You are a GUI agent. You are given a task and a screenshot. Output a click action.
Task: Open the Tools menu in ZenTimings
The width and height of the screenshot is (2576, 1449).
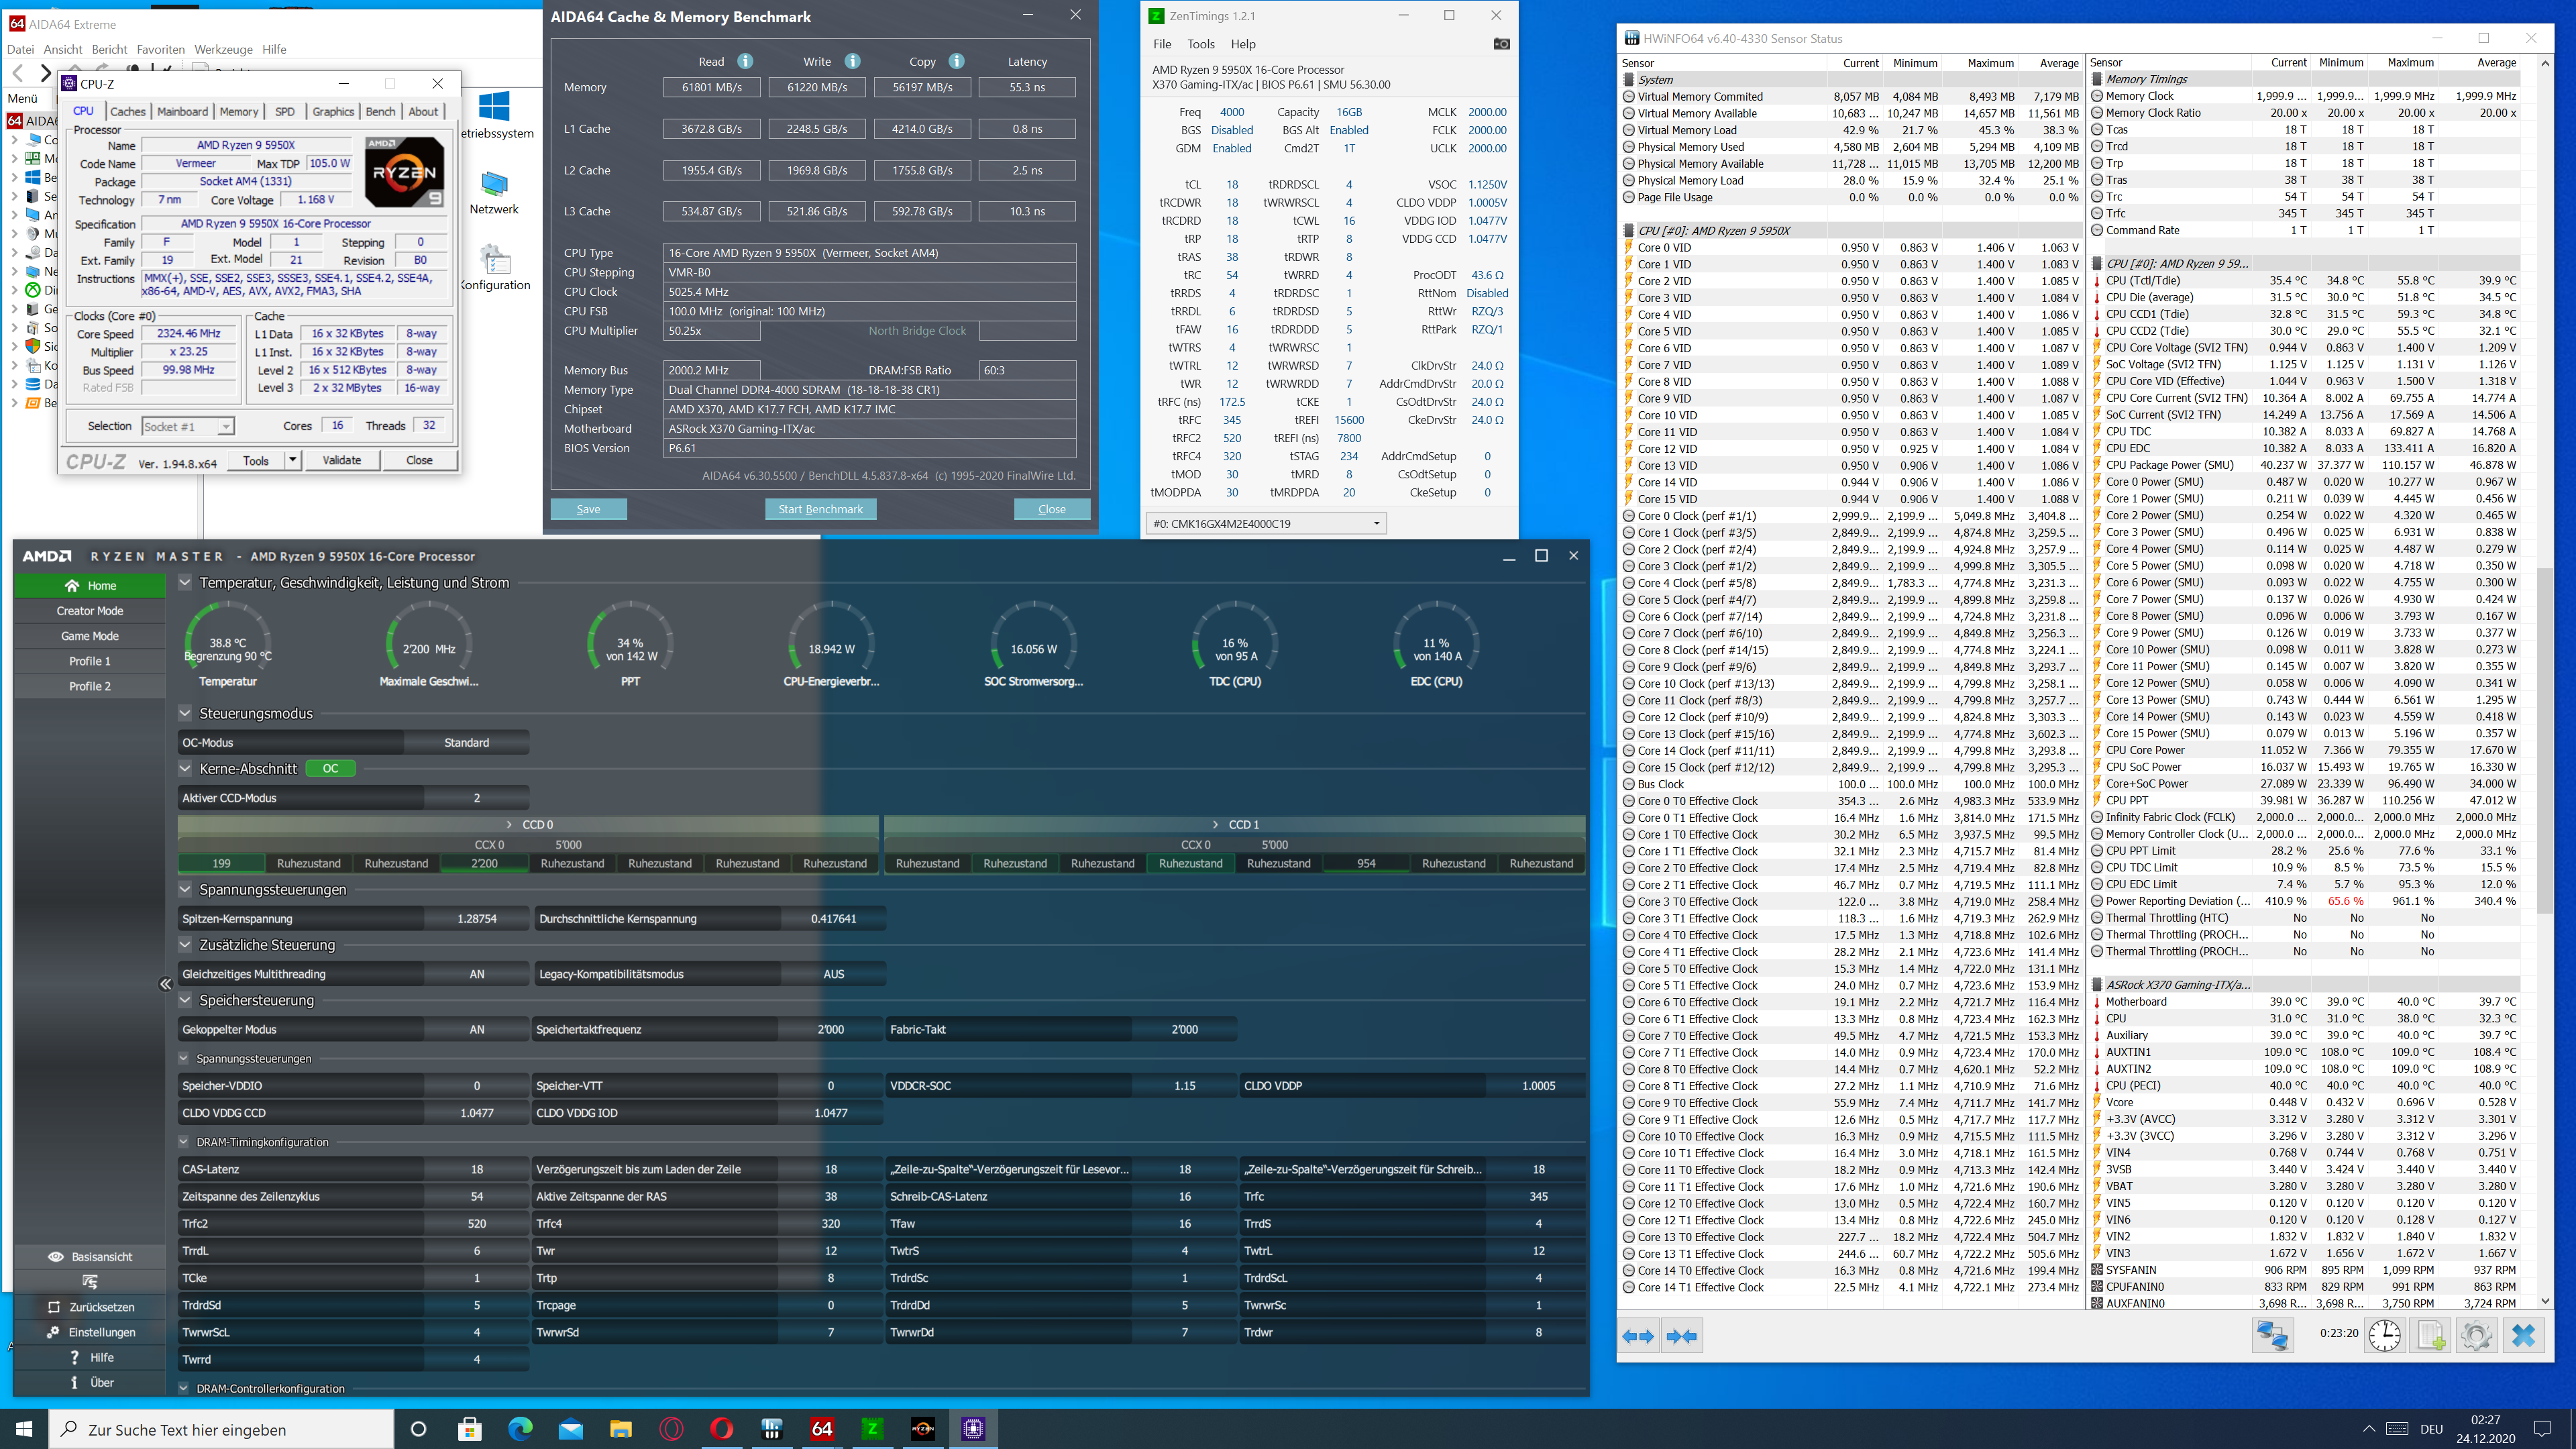pos(1200,44)
